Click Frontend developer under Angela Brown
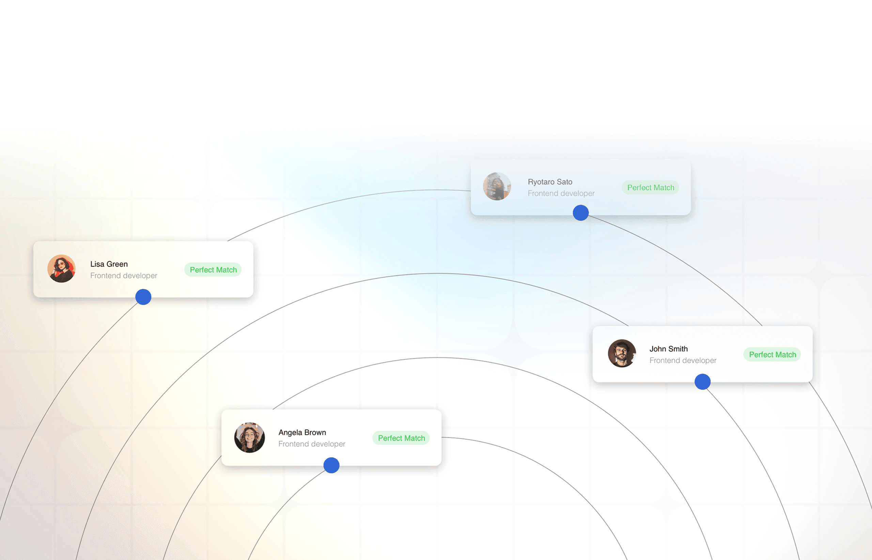 [312, 444]
